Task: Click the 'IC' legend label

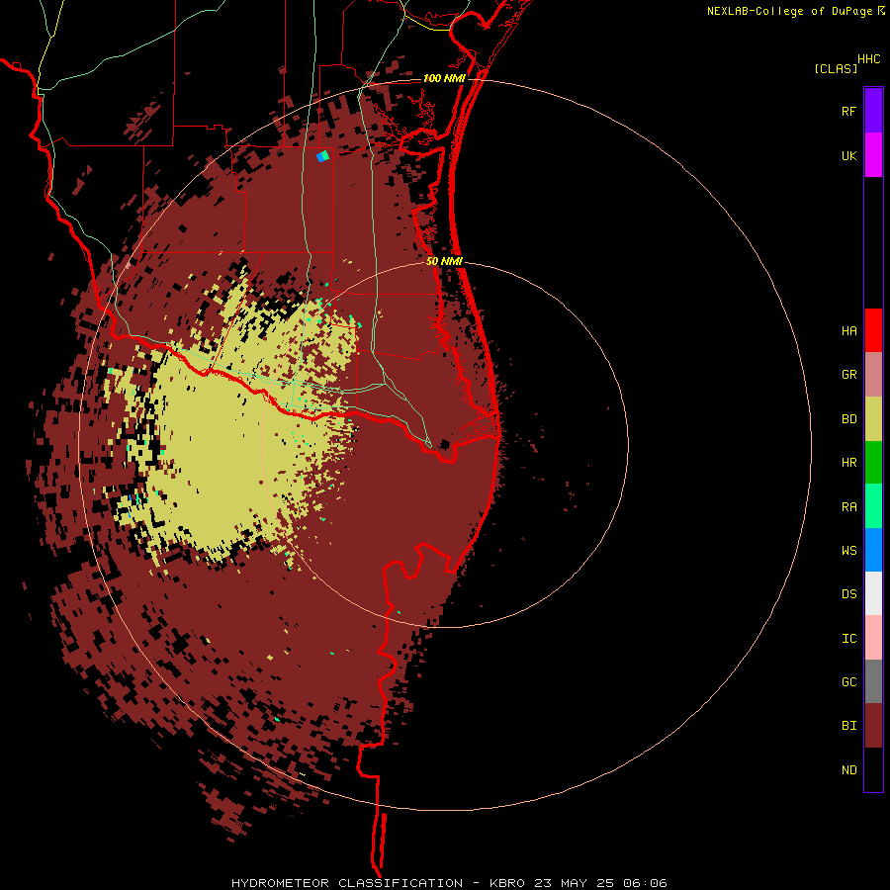Action: (x=848, y=638)
